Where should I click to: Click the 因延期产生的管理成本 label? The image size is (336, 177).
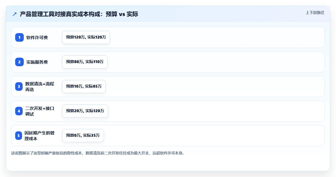[x=39, y=136]
